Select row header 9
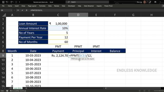This screenshot has height=92, width=164. click(x=3, y=55)
